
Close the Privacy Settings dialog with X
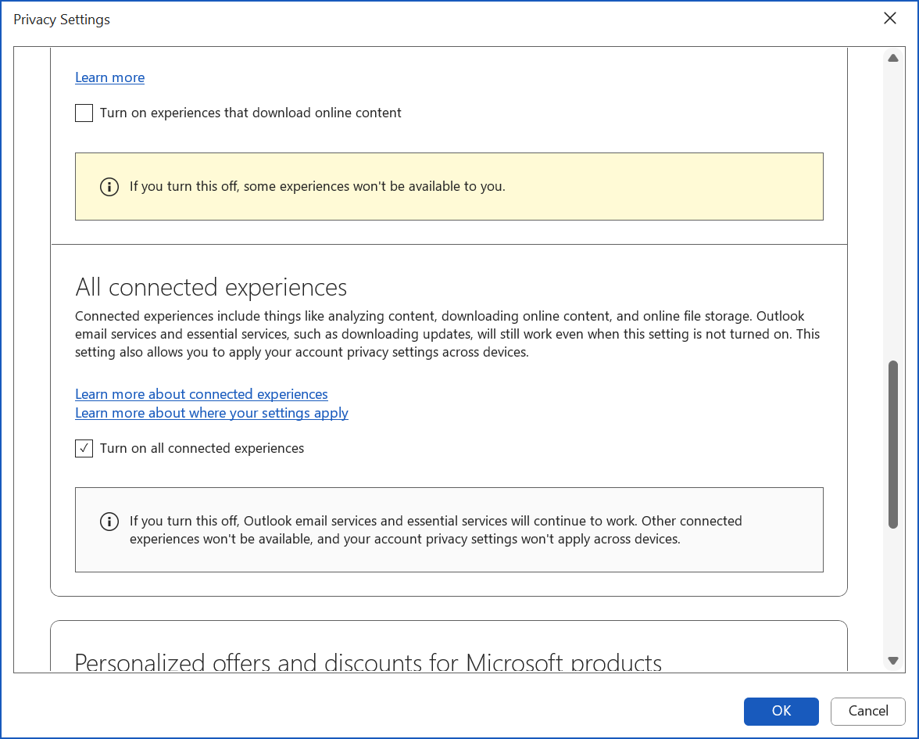(x=889, y=19)
